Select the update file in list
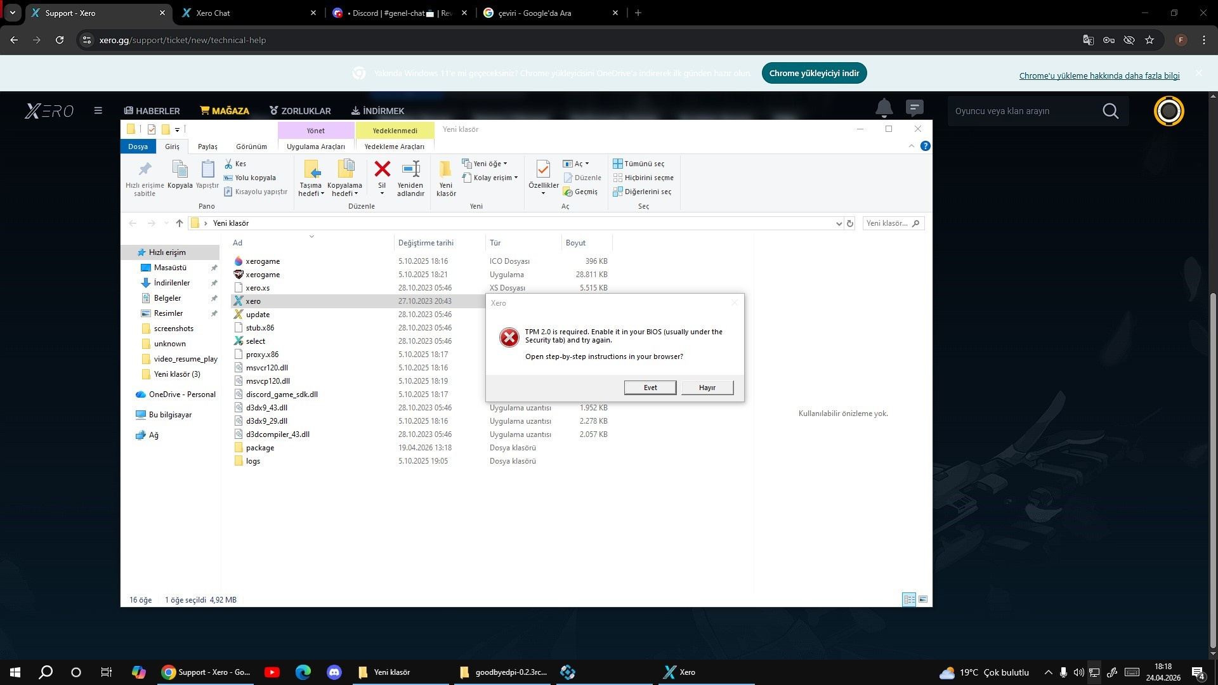The image size is (1218, 685). [258, 315]
